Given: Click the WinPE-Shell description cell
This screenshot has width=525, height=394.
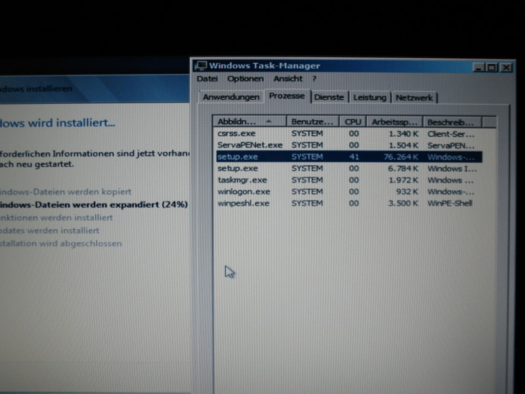Looking at the screenshot, I should [x=450, y=204].
